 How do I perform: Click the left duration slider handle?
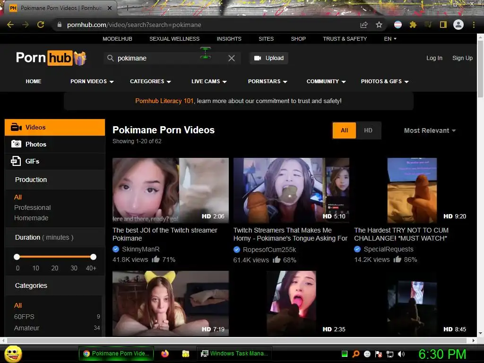[x=17, y=257]
